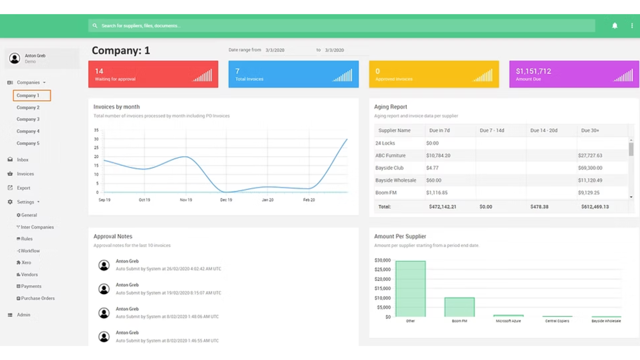The height and width of the screenshot is (360, 640).
Task: Switch to Company 4
Action: tap(28, 131)
